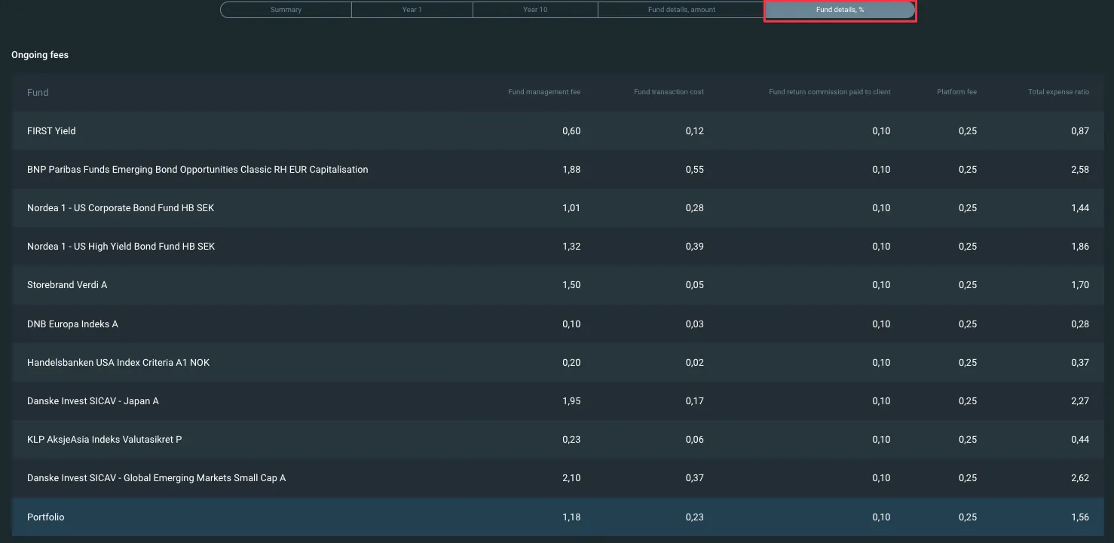
Task: Click Danske Invest Japan A total expense ratio 2,27
Action: pyautogui.click(x=1080, y=401)
